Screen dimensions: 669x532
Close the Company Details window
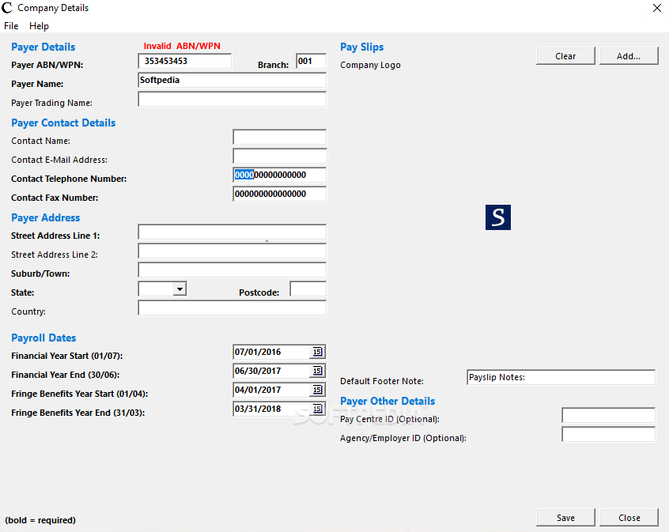[x=656, y=8]
